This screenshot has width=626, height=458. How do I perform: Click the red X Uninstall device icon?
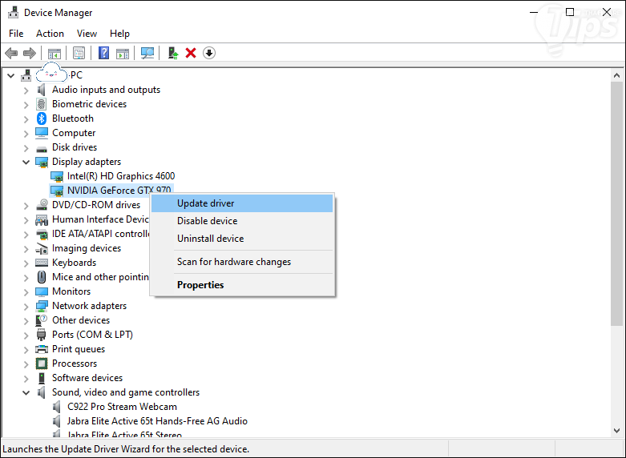tap(191, 53)
